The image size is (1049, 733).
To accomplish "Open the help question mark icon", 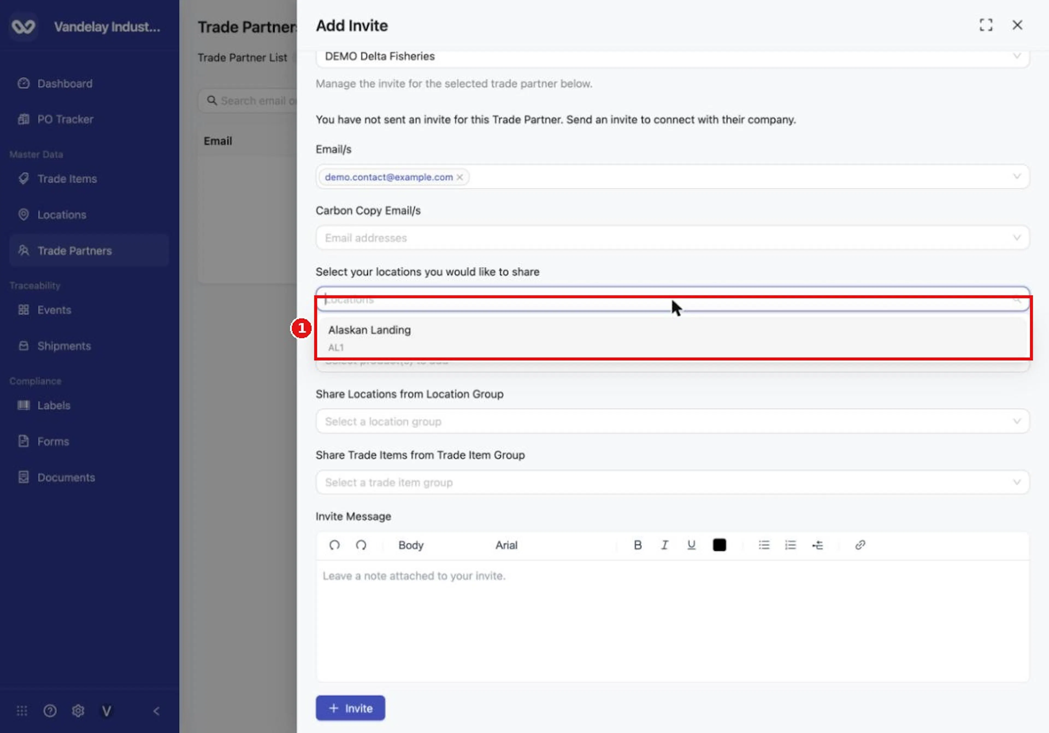I will tap(50, 711).
